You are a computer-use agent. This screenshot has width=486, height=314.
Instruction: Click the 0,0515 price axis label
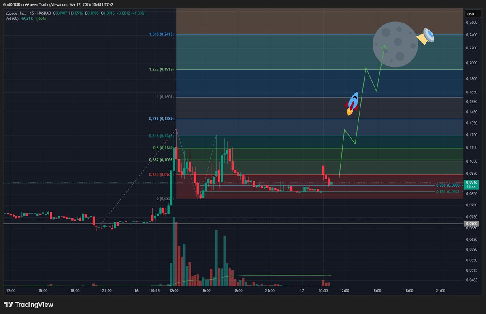point(471,270)
